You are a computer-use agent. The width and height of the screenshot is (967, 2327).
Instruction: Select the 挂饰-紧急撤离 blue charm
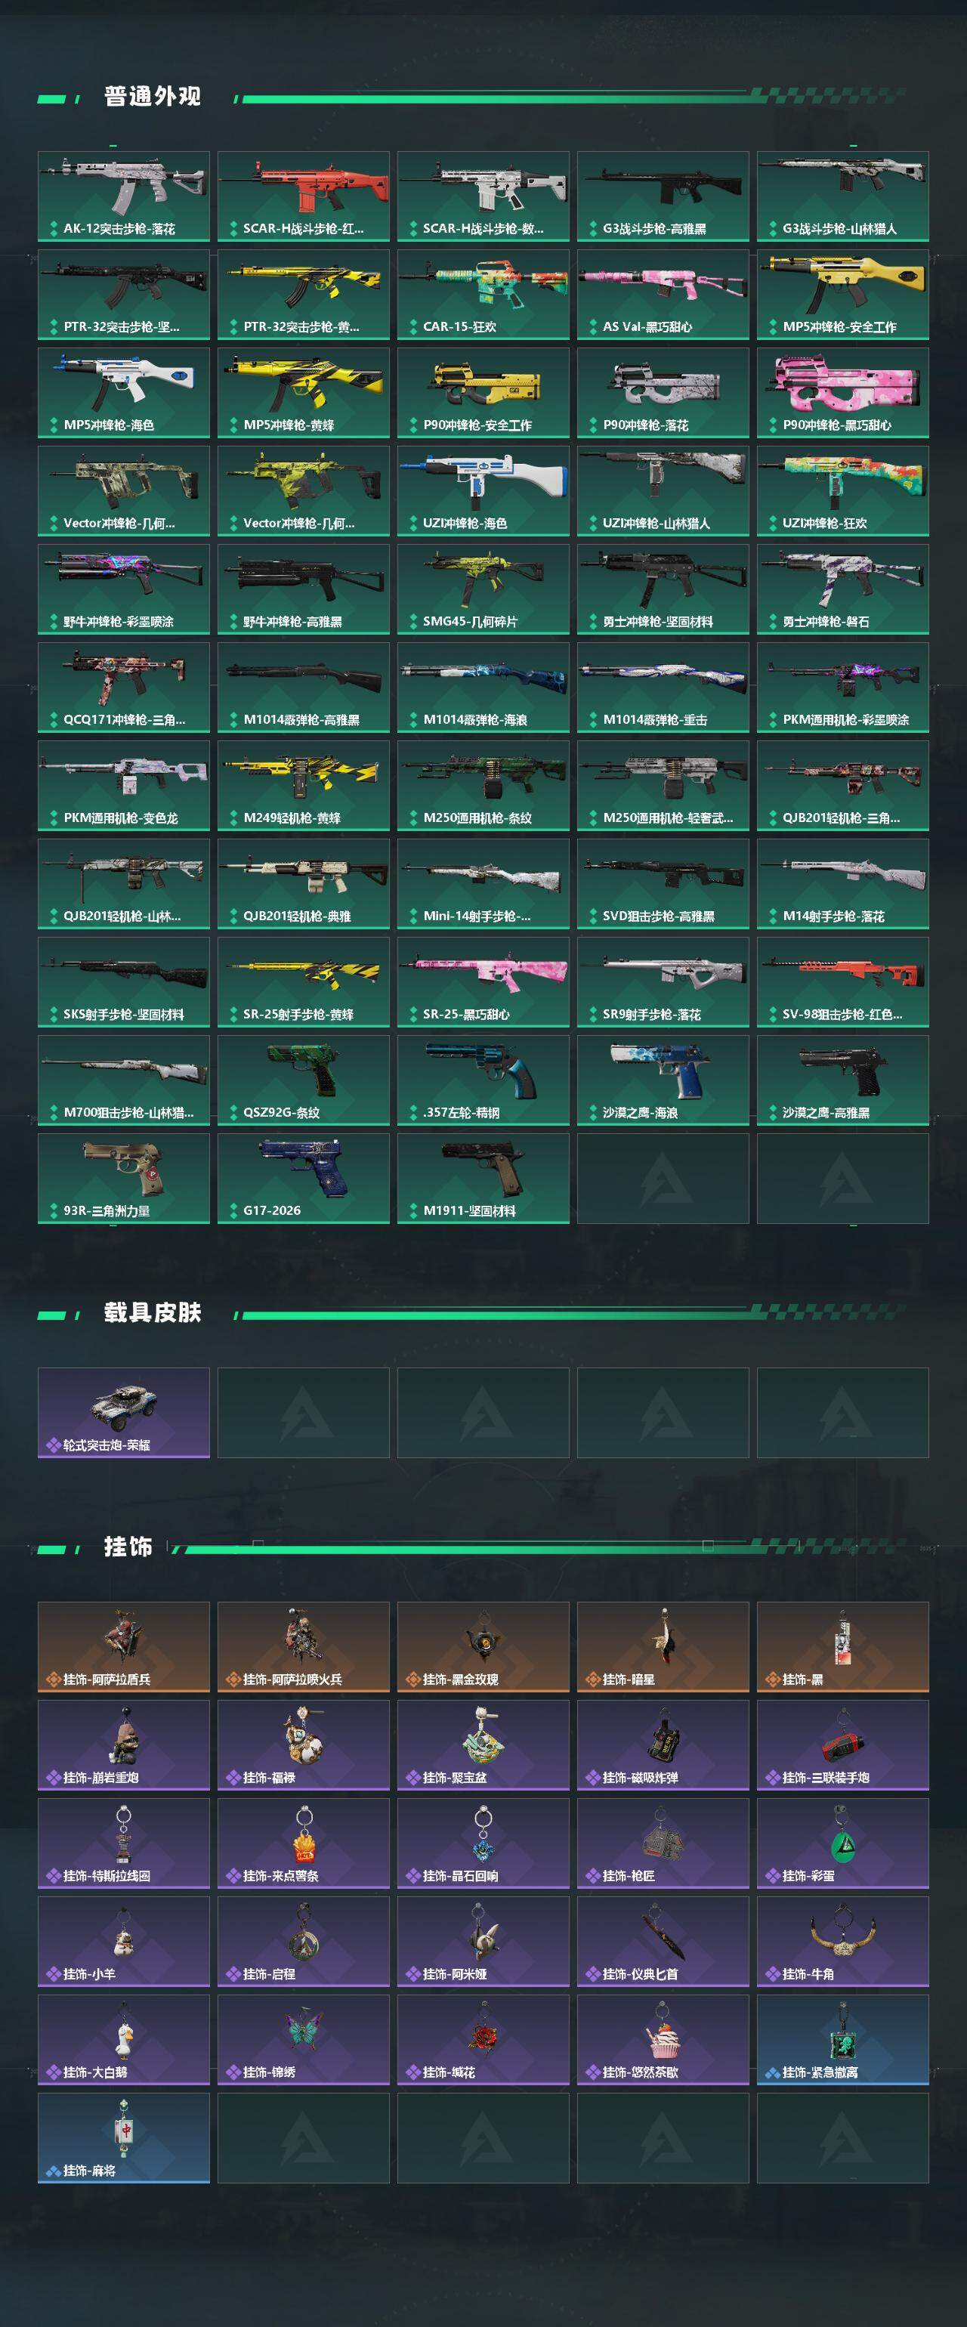click(842, 2041)
